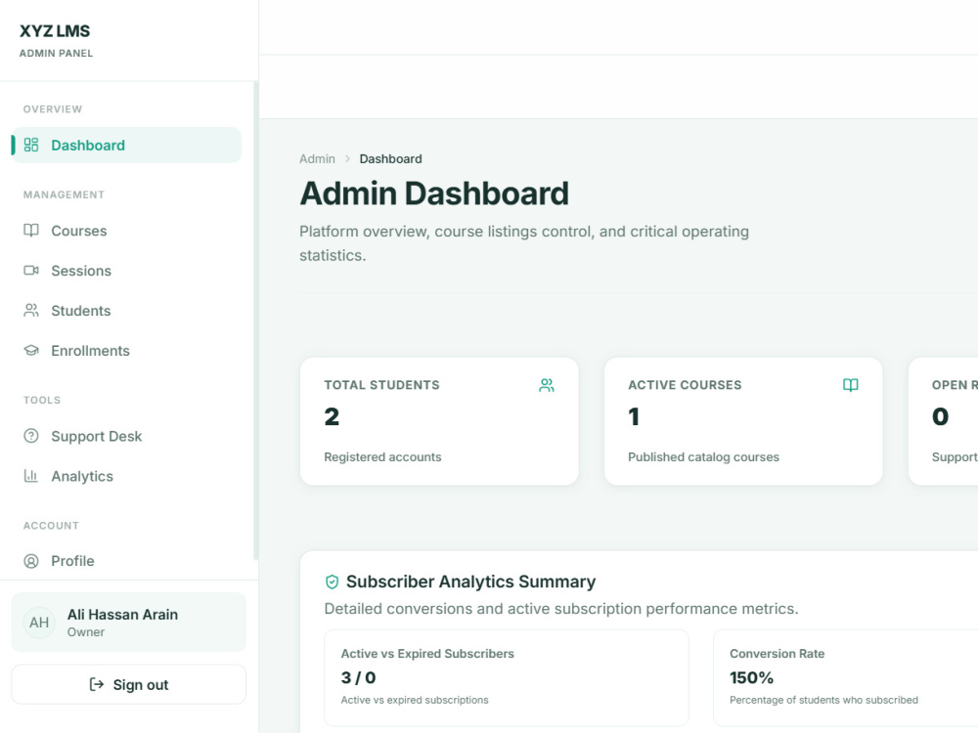Click the ACCOUNT section label
The height and width of the screenshot is (733, 978).
point(51,526)
